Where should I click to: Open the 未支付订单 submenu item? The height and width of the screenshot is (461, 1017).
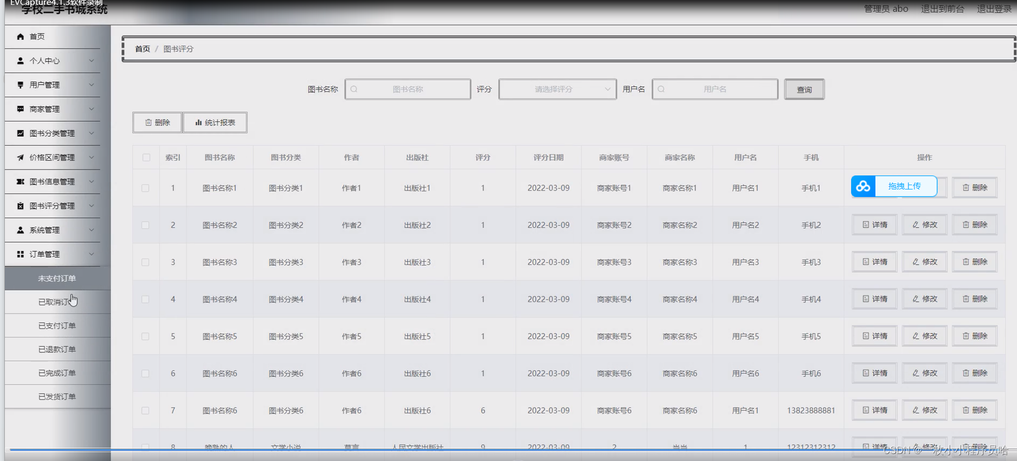click(x=57, y=279)
